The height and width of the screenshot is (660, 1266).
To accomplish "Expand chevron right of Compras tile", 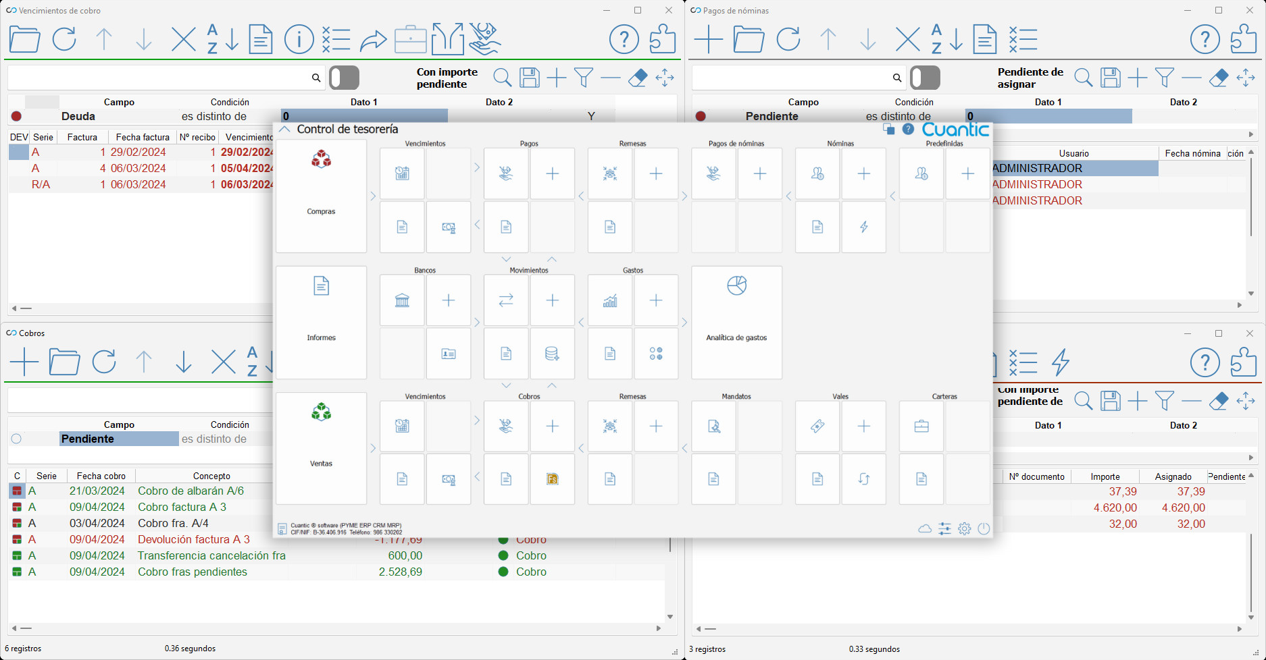I will [373, 196].
